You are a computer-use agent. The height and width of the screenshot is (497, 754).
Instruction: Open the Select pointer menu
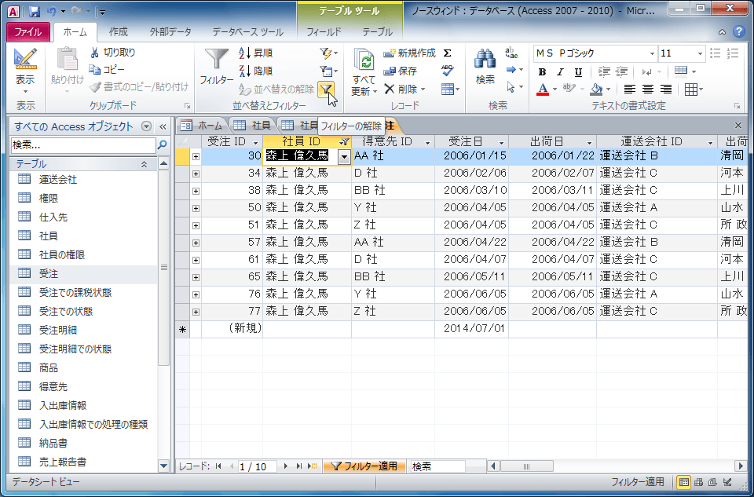click(514, 87)
